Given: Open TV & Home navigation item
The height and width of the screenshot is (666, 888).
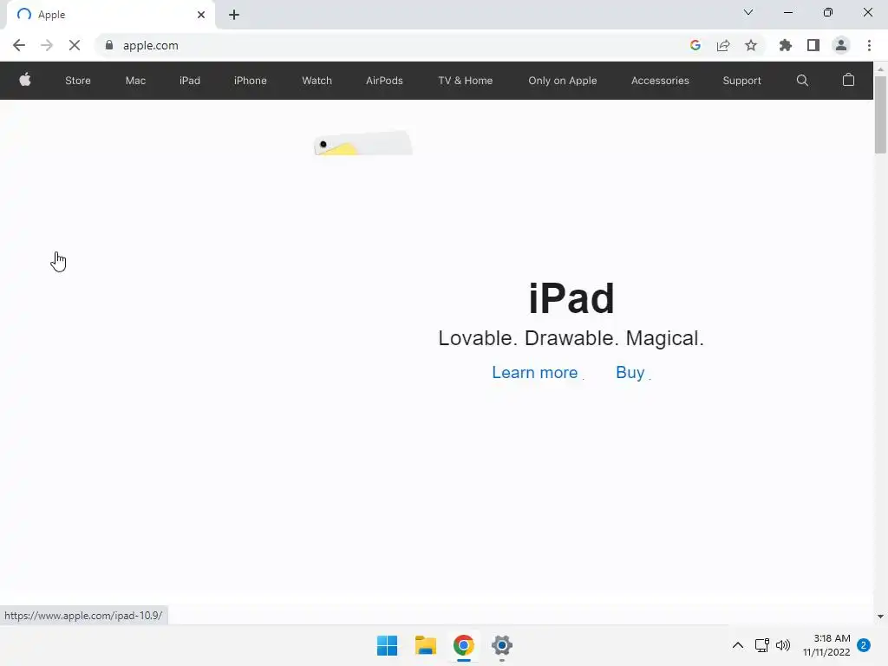Looking at the screenshot, I should (x=465, y=81).
